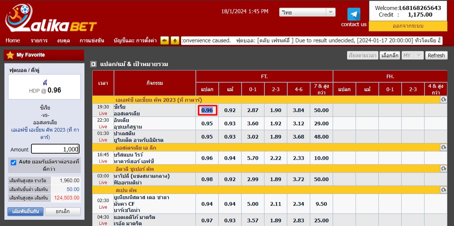Open the language dropdown showing ไทย
Viewport: 454px width, 226px height.
[307, 12]
